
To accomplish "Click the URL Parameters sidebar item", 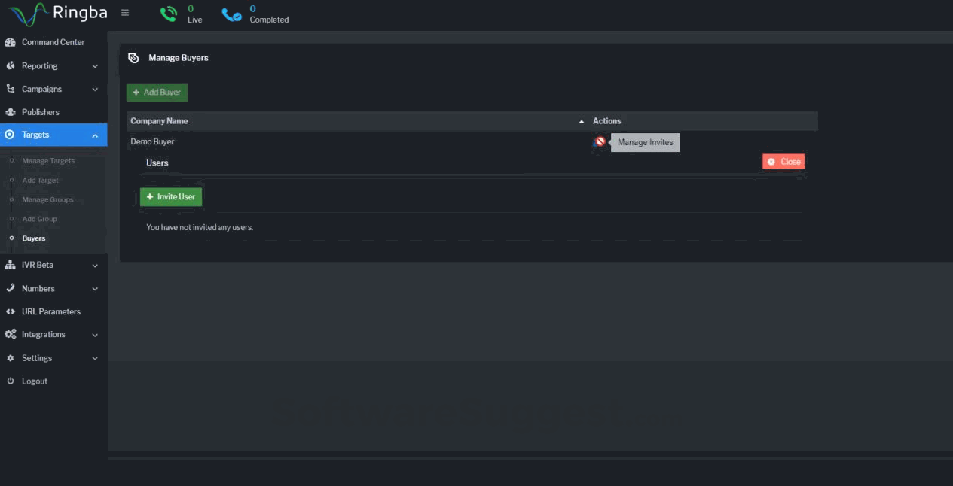I will click(x=50, y=311).
